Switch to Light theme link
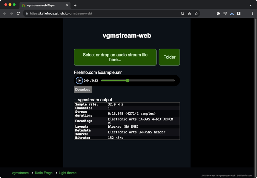This screenshot has height=178, width=257. coord(68,173)
